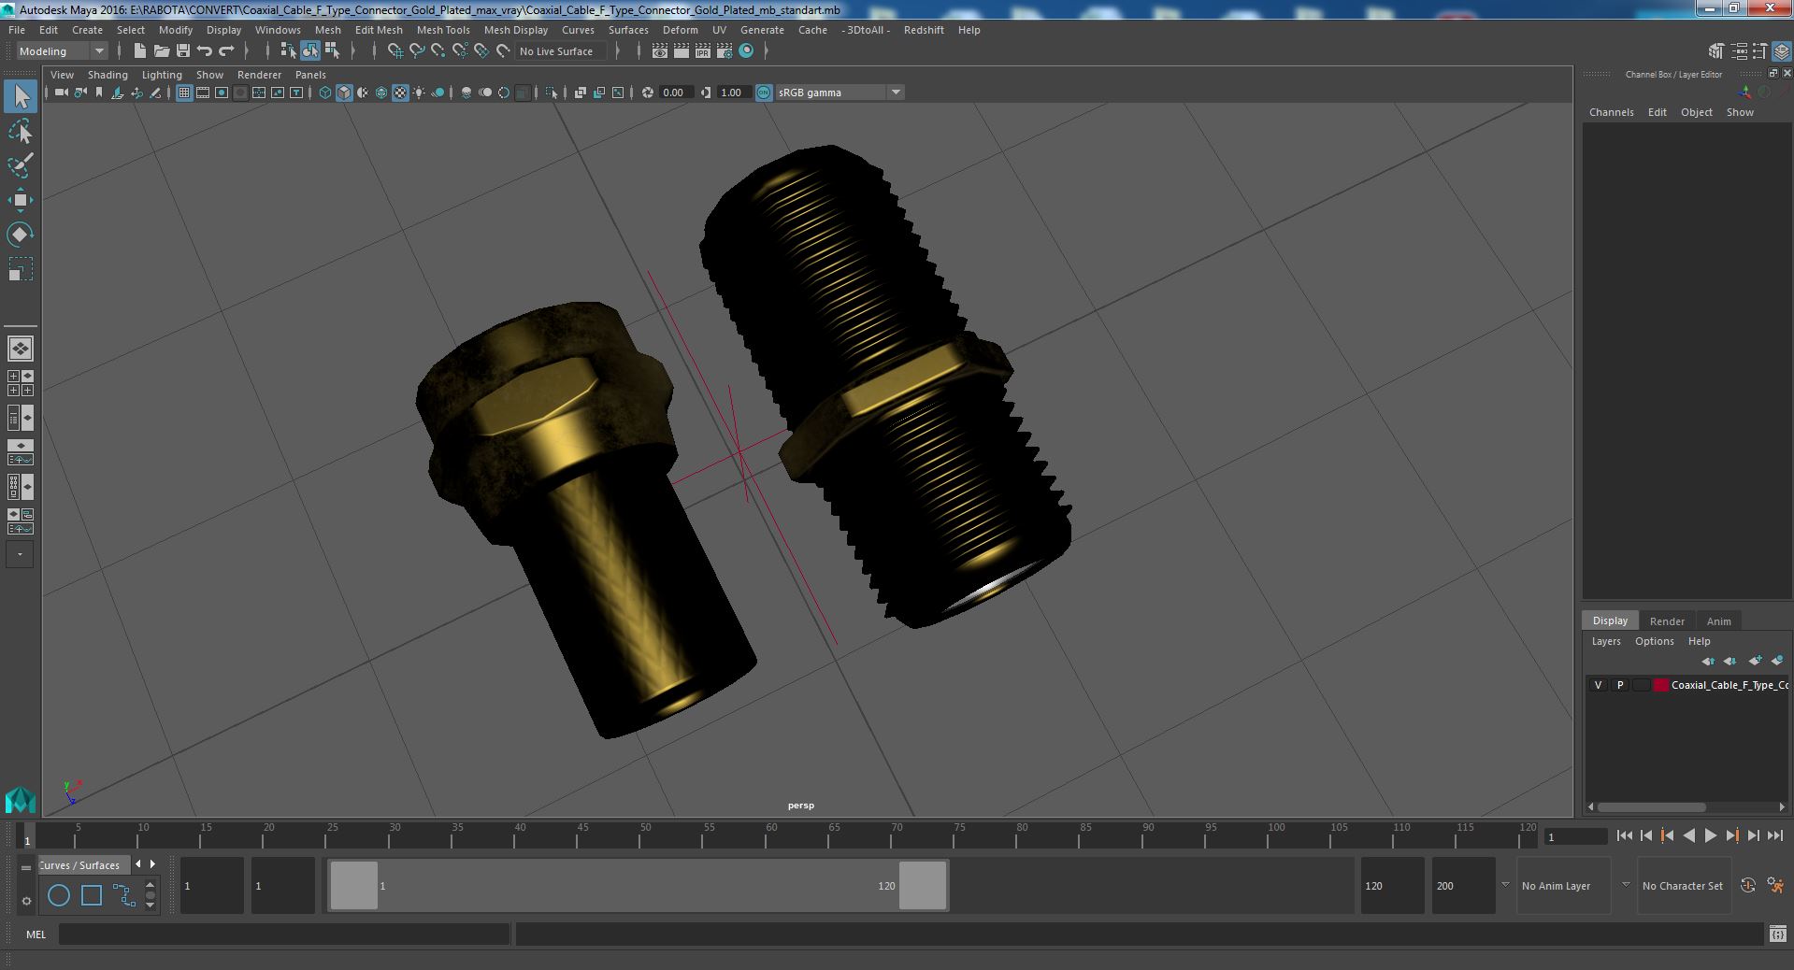Viewport: 1794px width, 970px height.
Task: Open the shelf options gear menu
Action: coord(26,901)
